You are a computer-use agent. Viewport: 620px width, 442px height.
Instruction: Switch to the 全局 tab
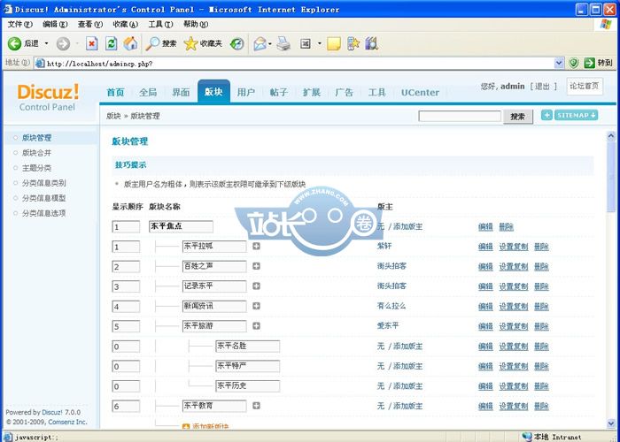pyautogui.click(x=148, y=92)
